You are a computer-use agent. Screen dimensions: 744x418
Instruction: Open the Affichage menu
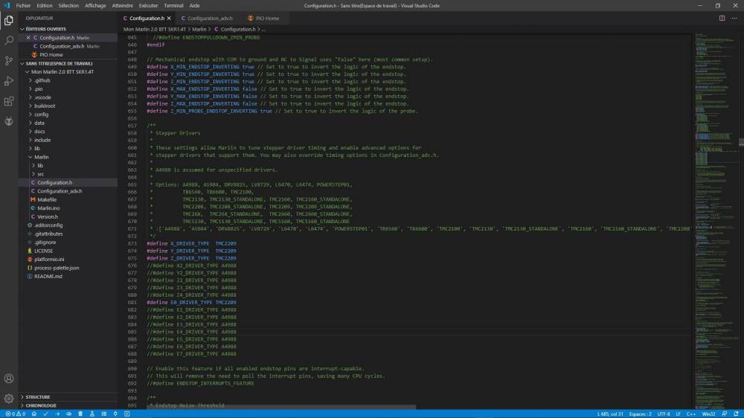[95, 6]
